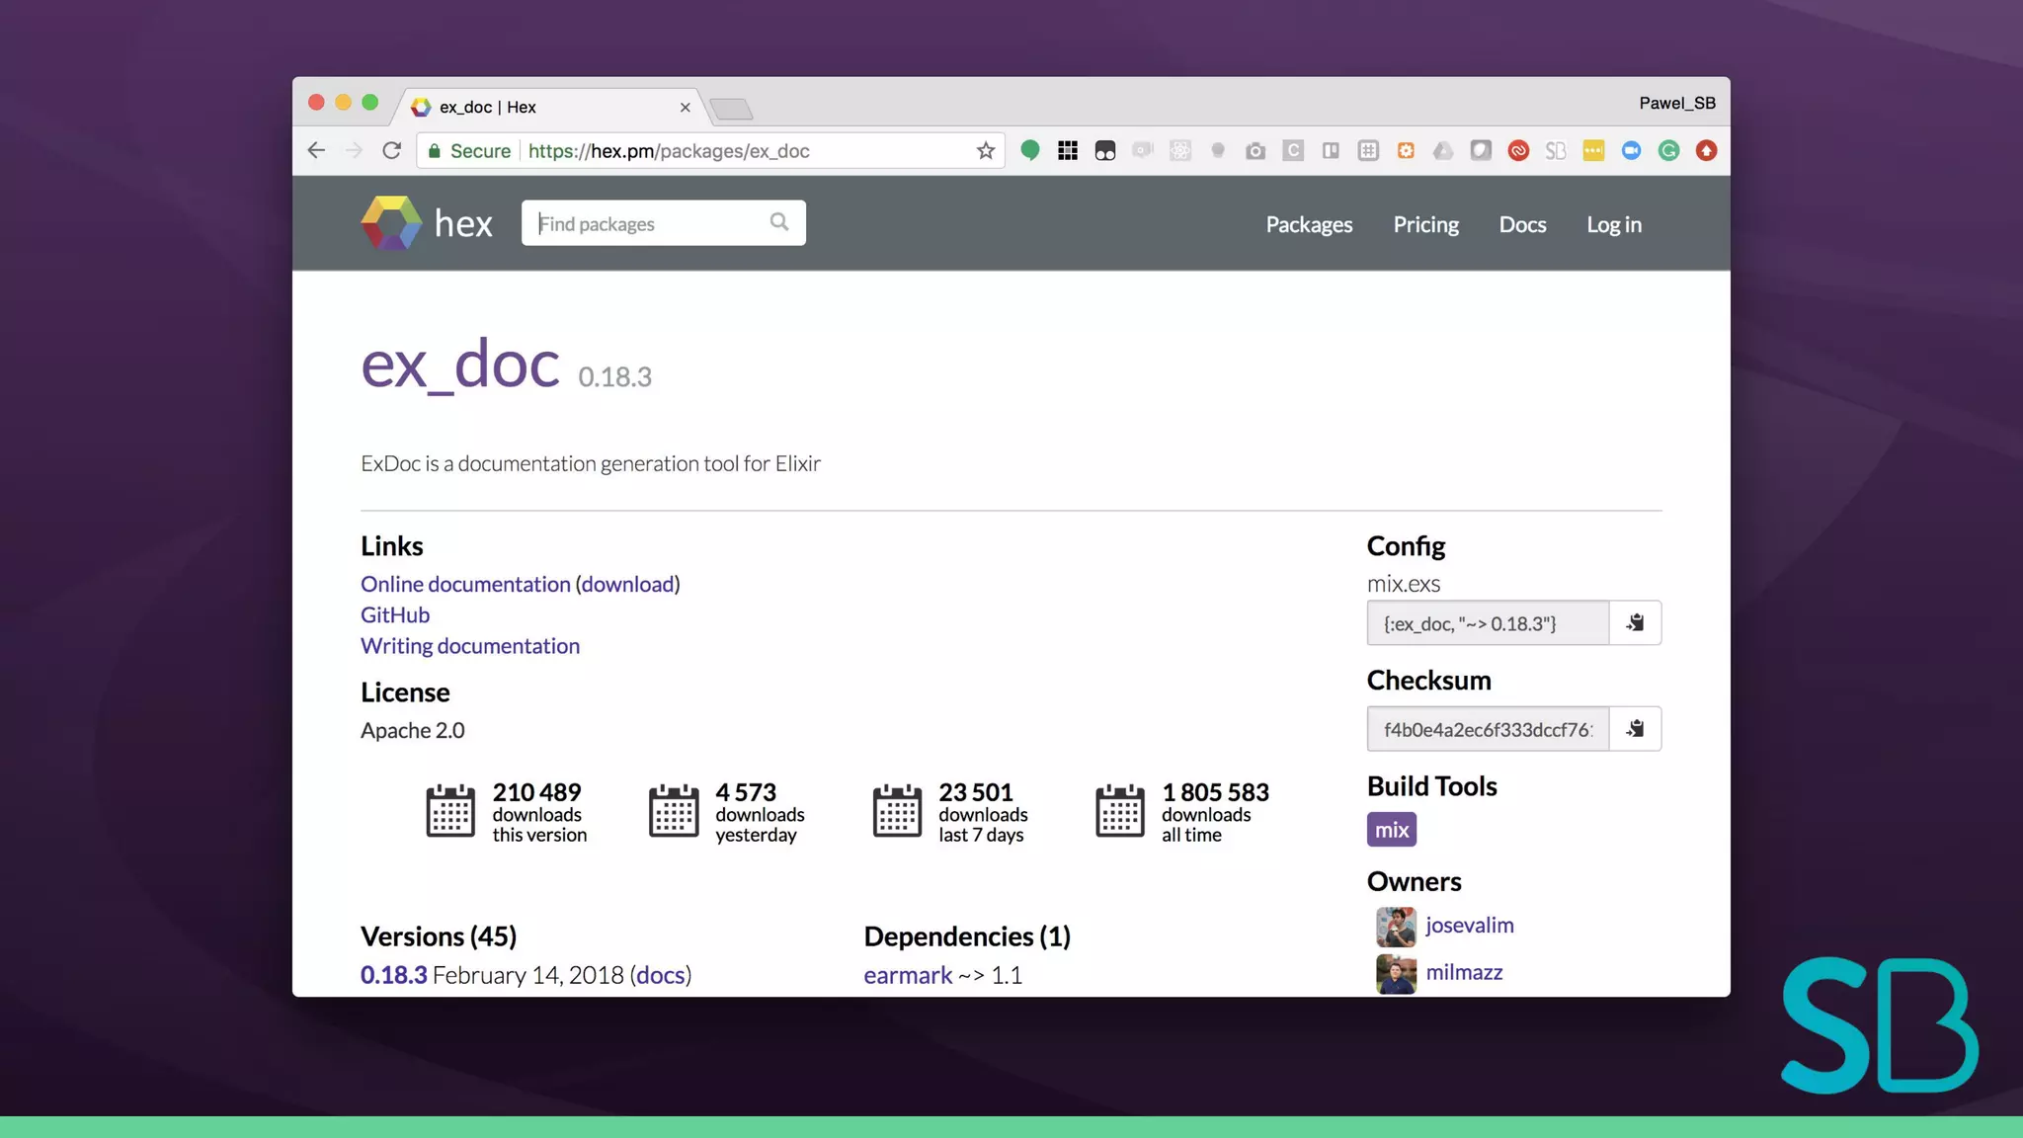Open the GitHub link
This screenshot has width=2023, height=1138.
[x=395, y=615]
